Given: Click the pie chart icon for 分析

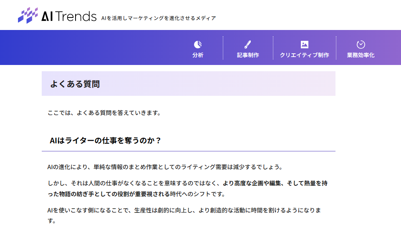Looking at the screenshot, I should point(198,45).
